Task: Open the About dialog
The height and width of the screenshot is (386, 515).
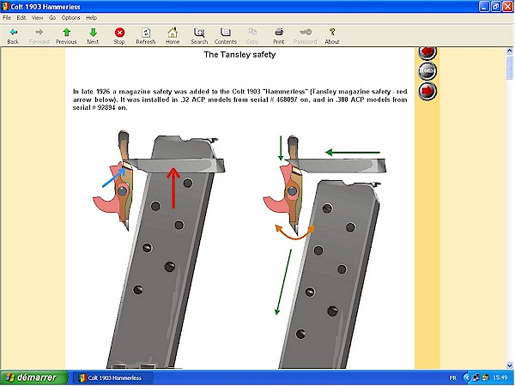Action: click(x=332, y=36)
